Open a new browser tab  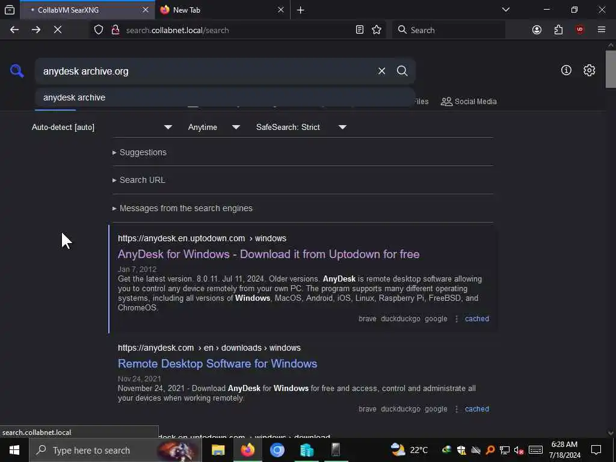pyautogui.click(x=301, y=10)
